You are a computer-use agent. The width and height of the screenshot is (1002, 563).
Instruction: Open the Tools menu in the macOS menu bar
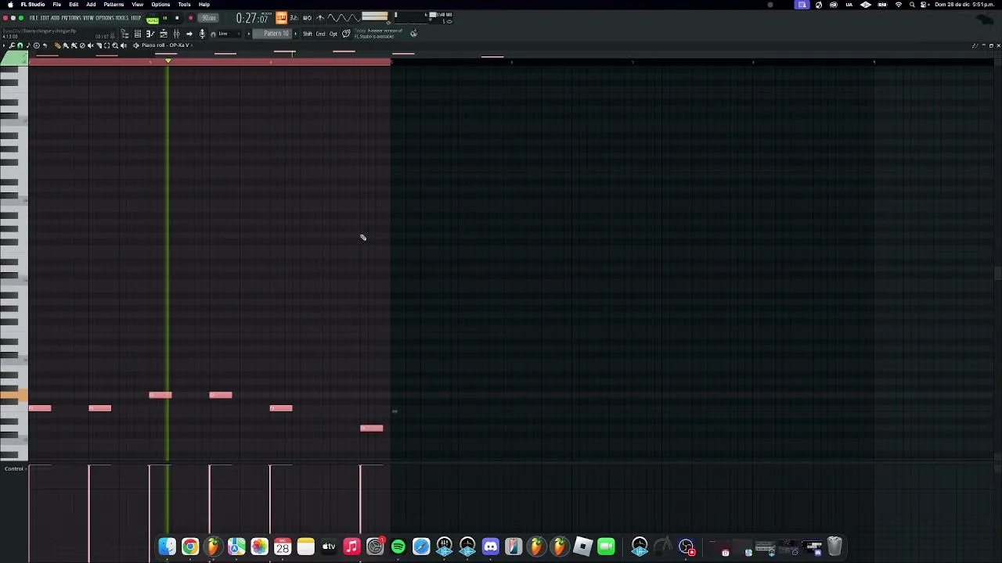[x=184, y=5]
